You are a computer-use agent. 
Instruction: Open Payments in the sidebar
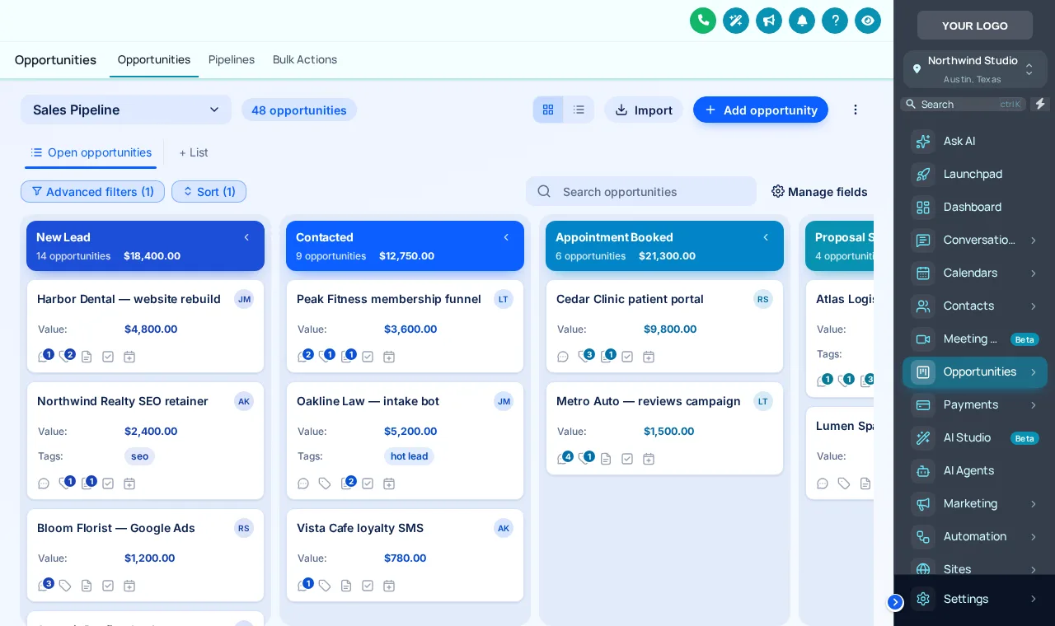[x=975, y=404]
